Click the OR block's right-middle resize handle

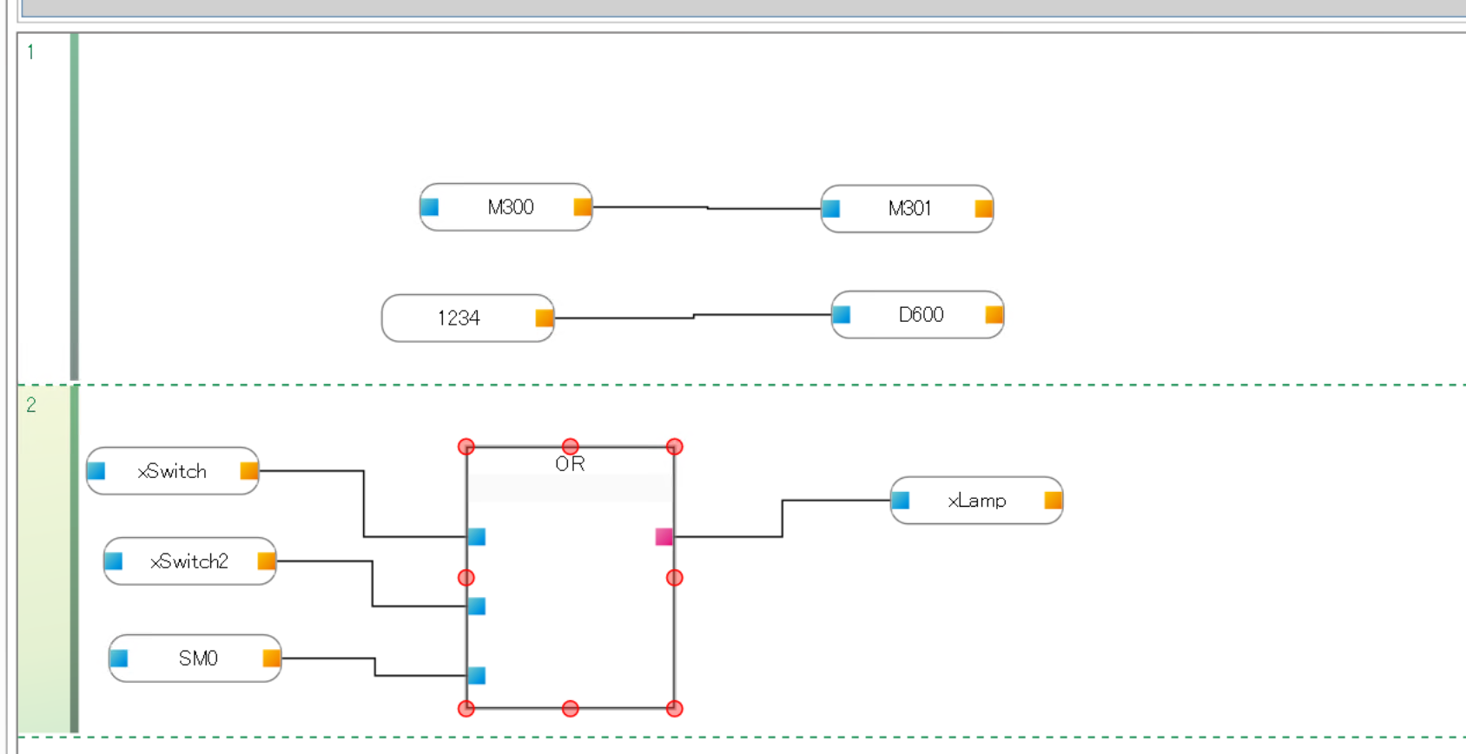tap(674, 578)
